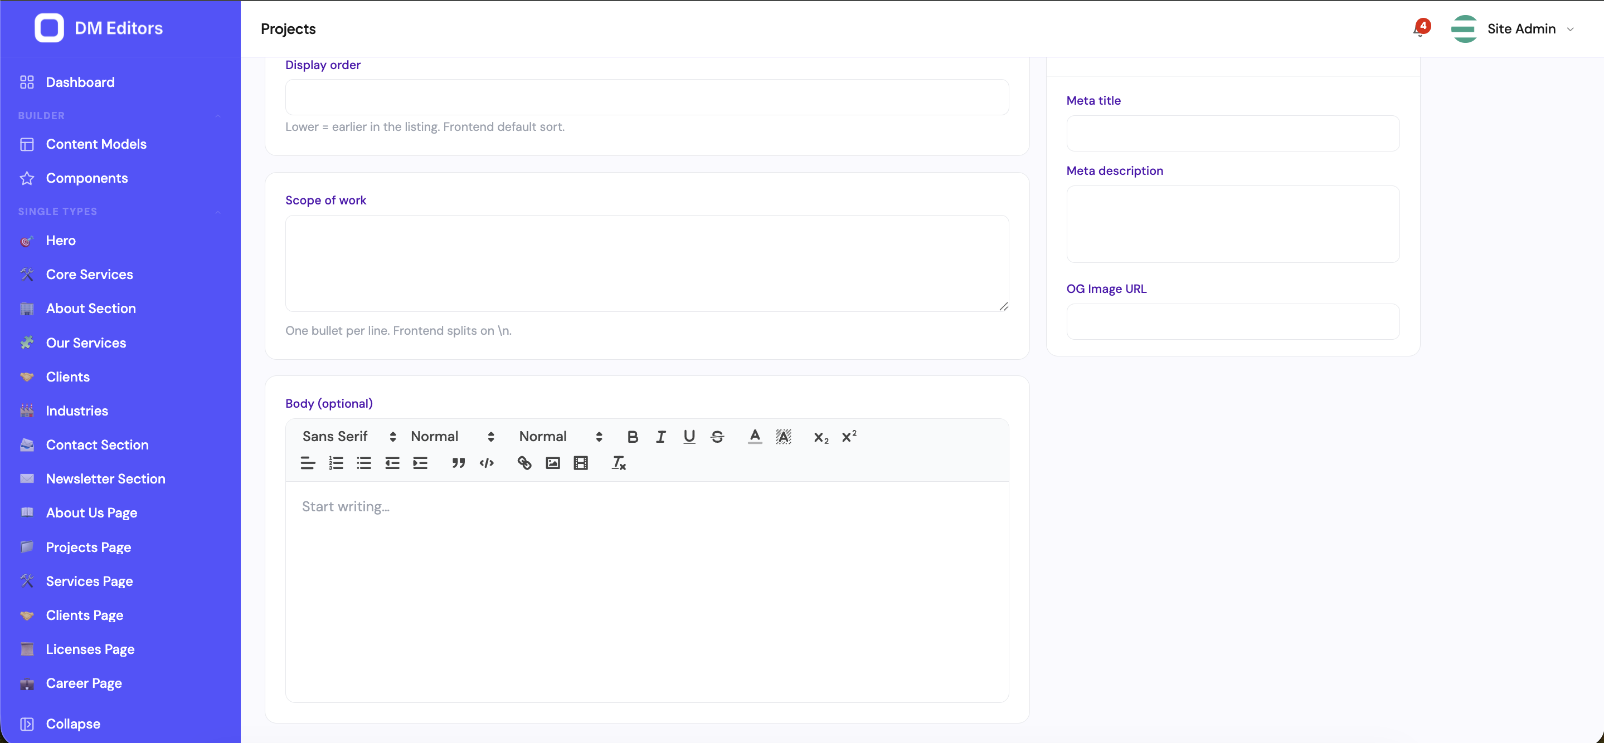This screenshot has width=1604, height=743.
Task: Insert a blockquote
Action: click(458, 463)
